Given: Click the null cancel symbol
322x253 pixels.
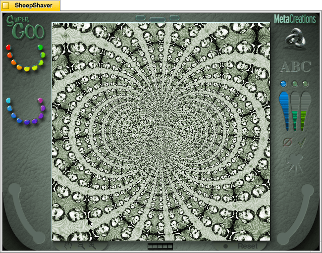Looking at the screenshot, I should pos(287,142).
